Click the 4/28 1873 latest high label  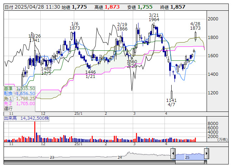[195, 26]
